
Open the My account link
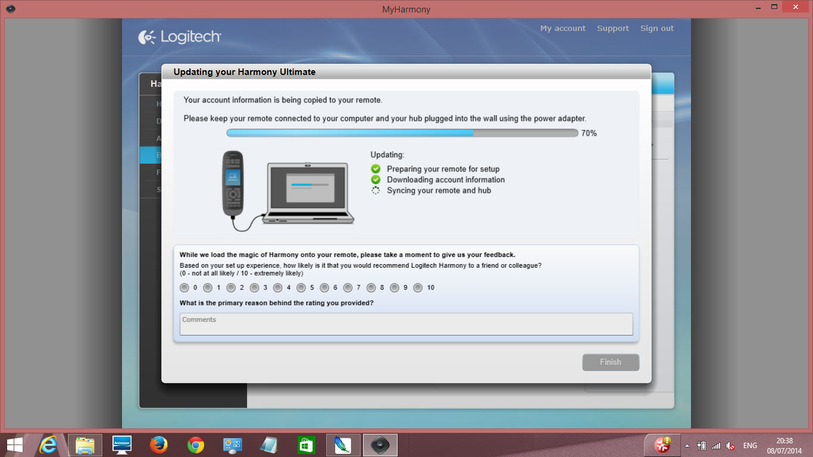(562, 29)
